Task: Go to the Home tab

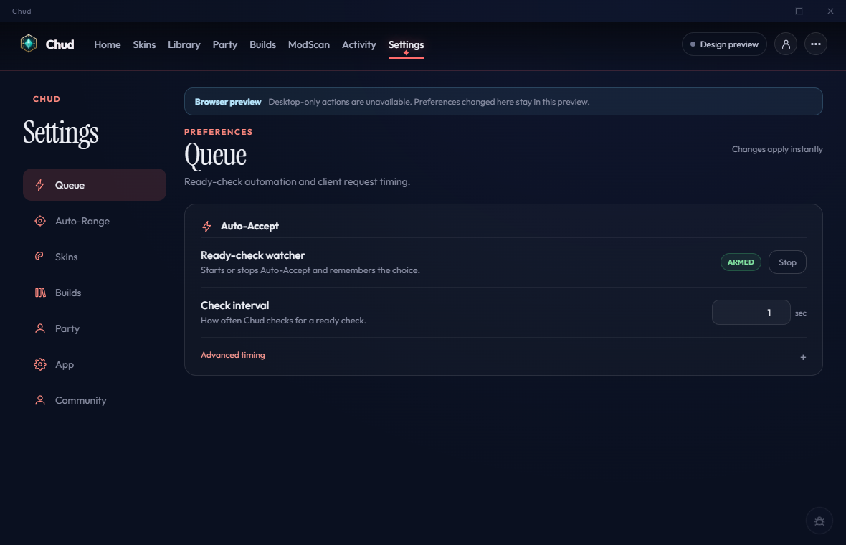Action: [x=108, y=44]
